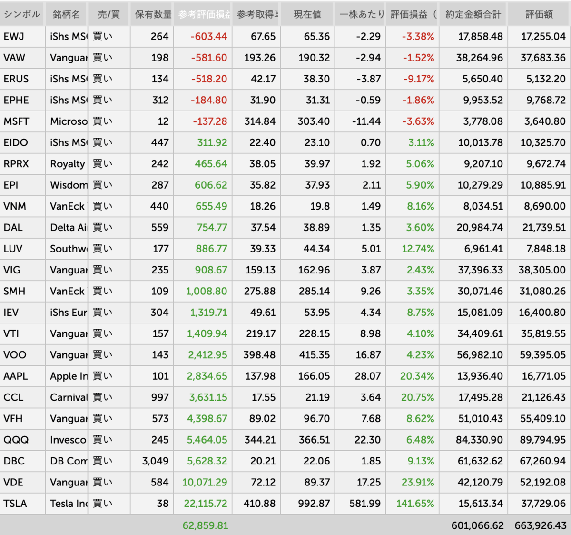Click the gain value 10,071.29
The width and height of the screenshot is (571, 535).
(205, 482)
